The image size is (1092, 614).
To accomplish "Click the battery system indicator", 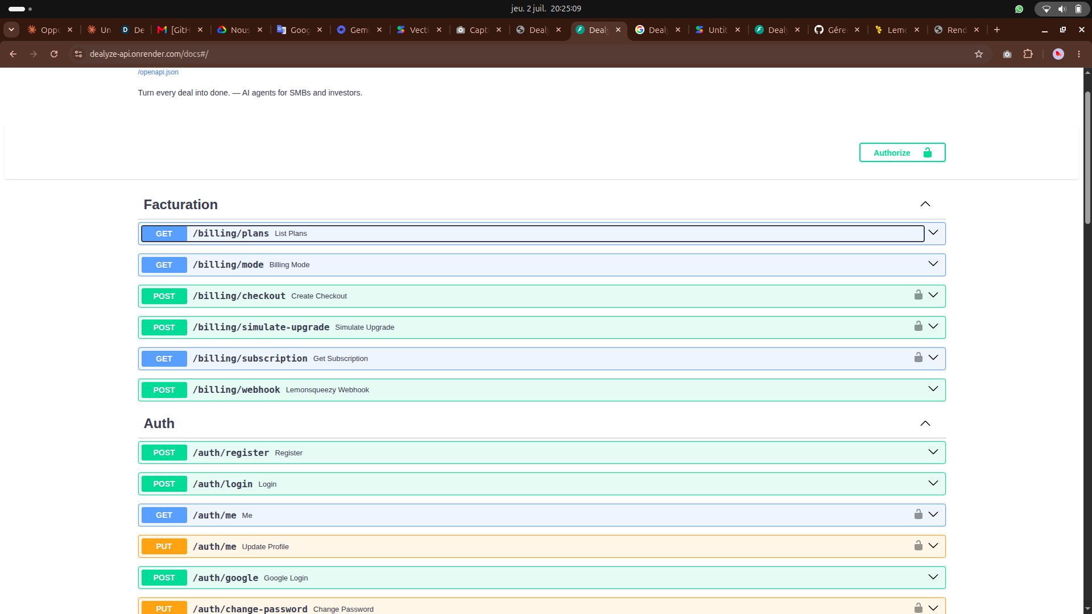I will click(1078, 9).
